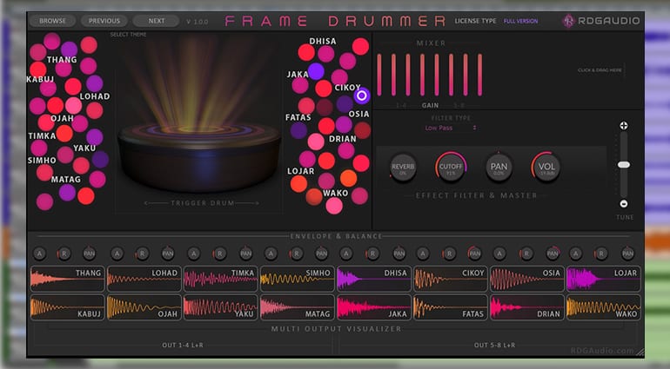Click the SIMHO waveform slot
The image size is (670, 369).
click(297, 279)
